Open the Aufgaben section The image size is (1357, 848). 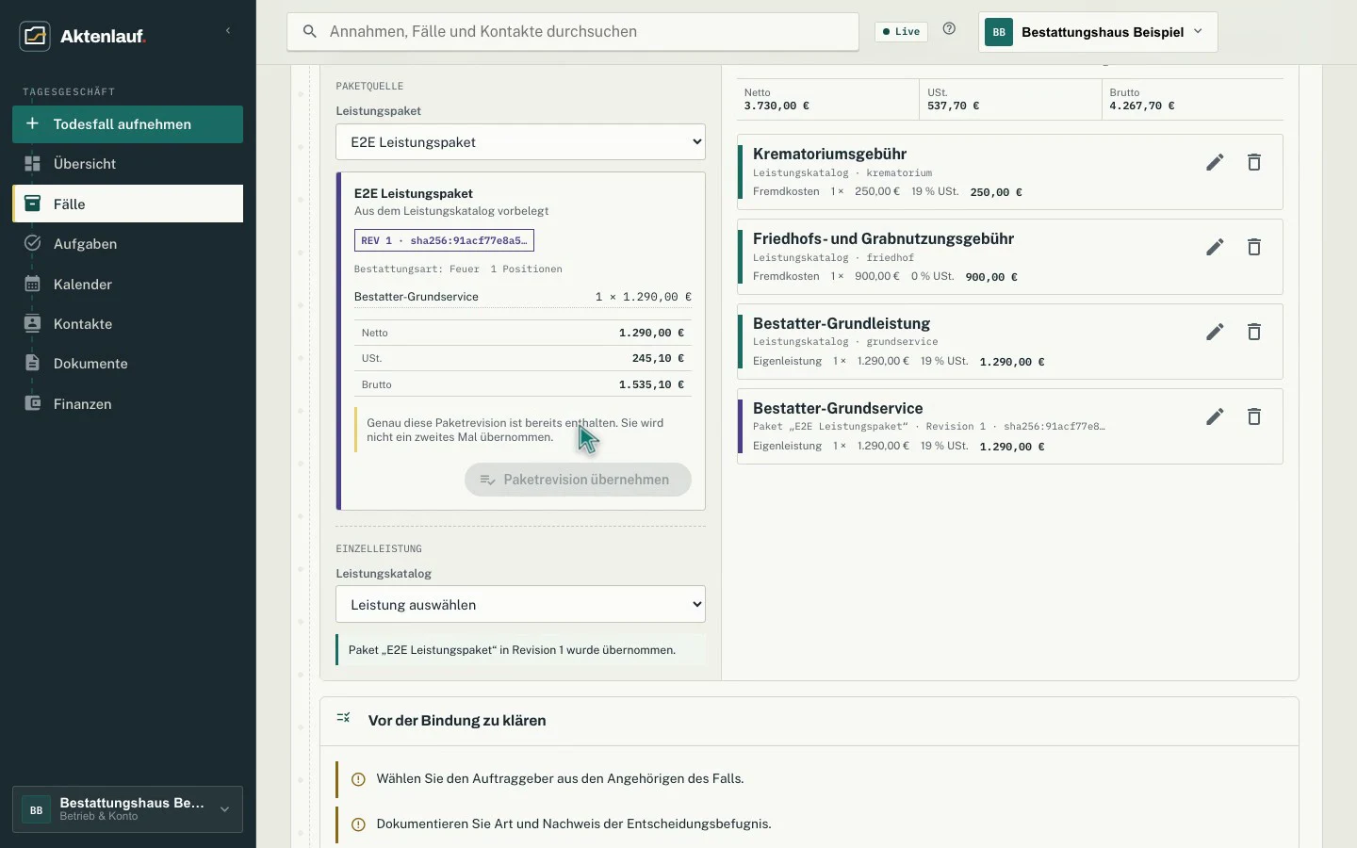[127, 244]
